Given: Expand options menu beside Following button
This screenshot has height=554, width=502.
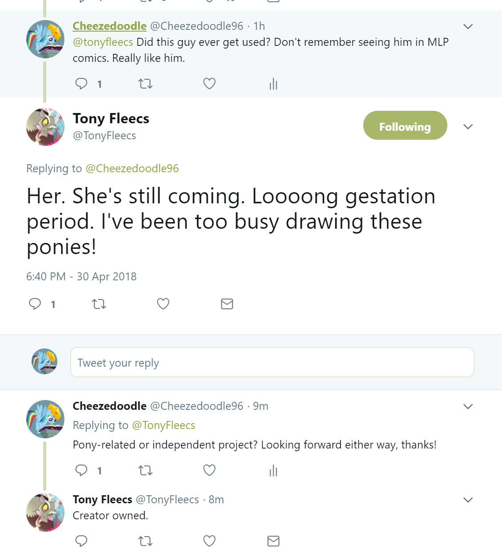Looking at the screenshot, I should tap(468, 127).
